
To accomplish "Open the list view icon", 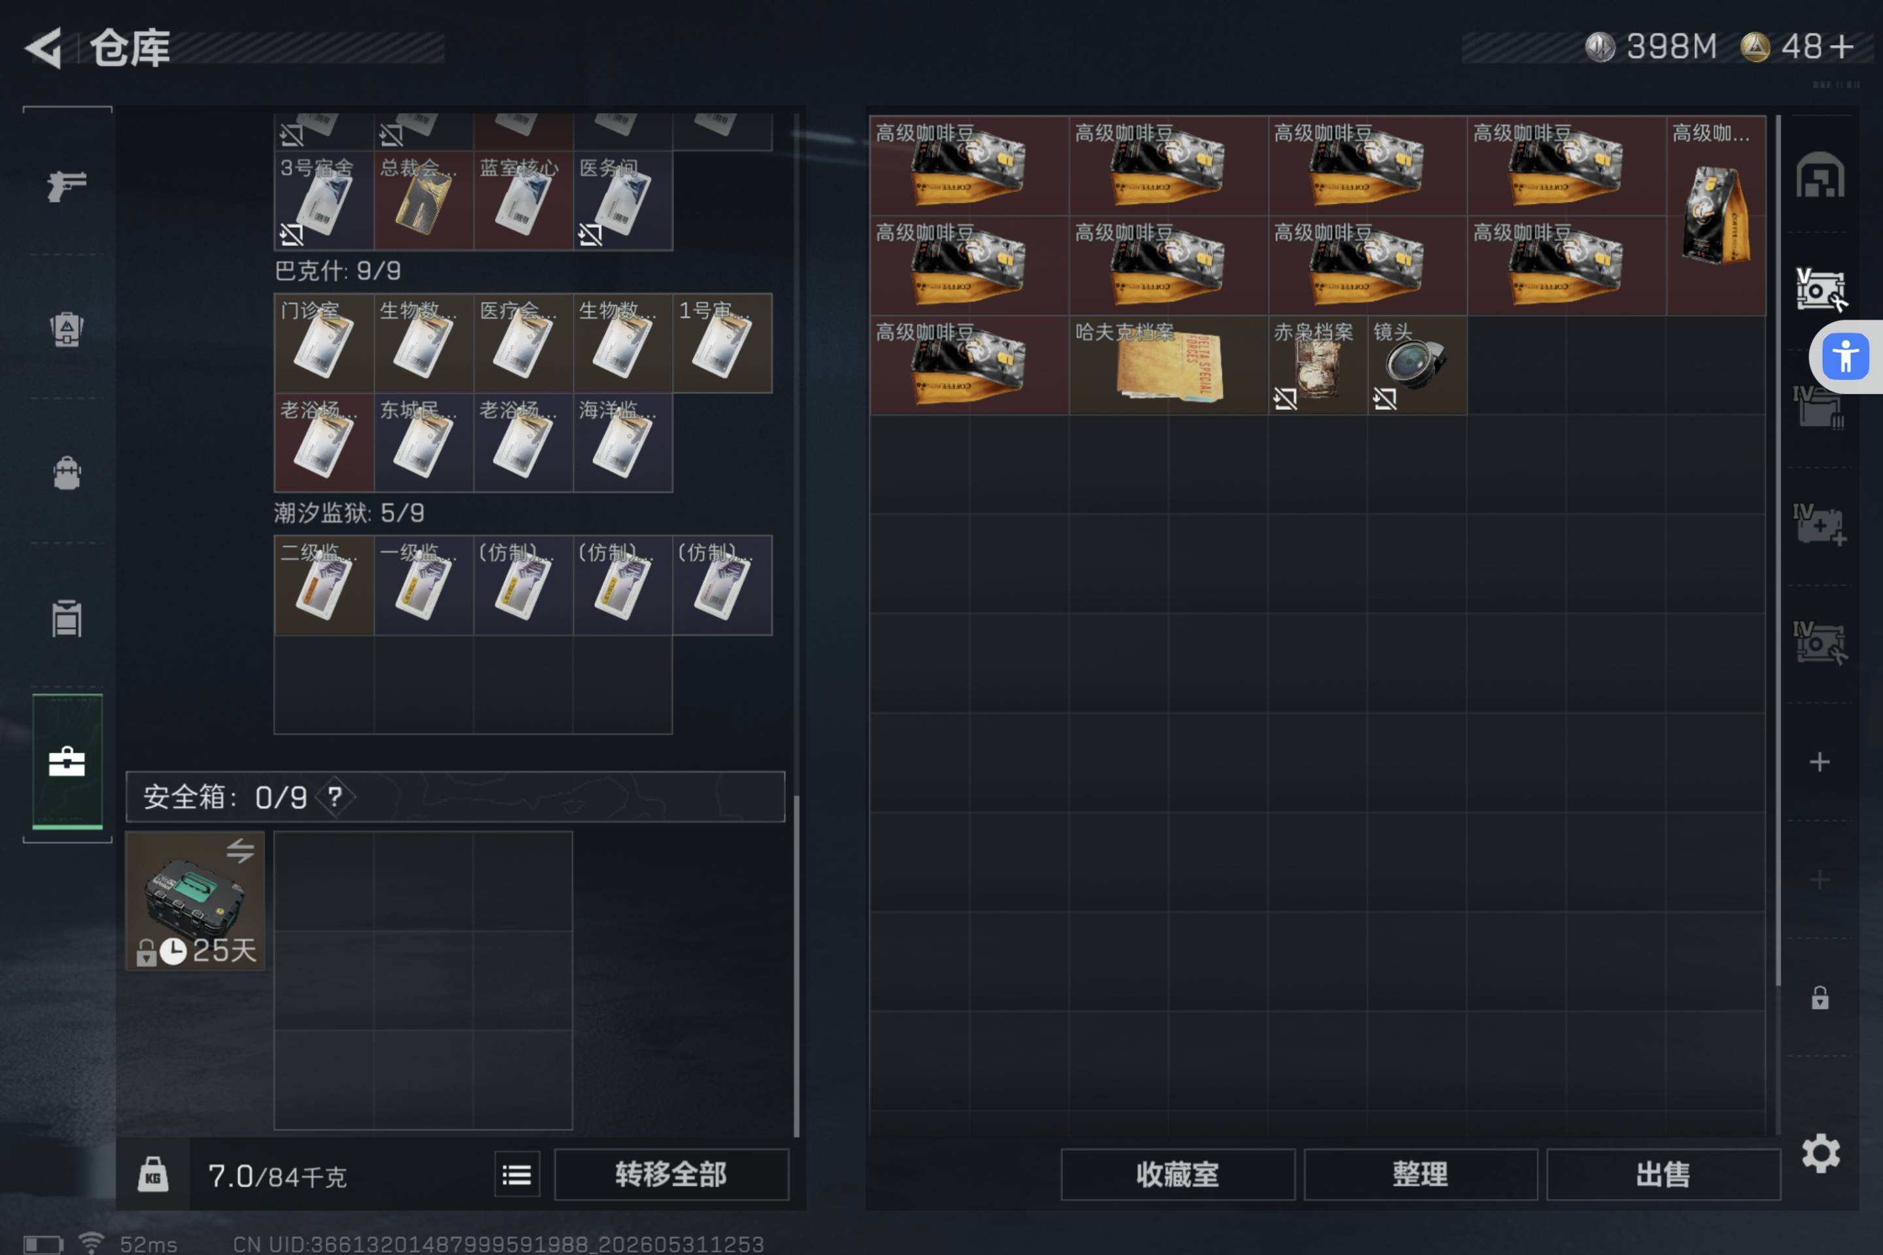I will click(517, 1174).
